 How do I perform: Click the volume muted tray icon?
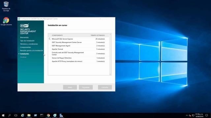190,115
